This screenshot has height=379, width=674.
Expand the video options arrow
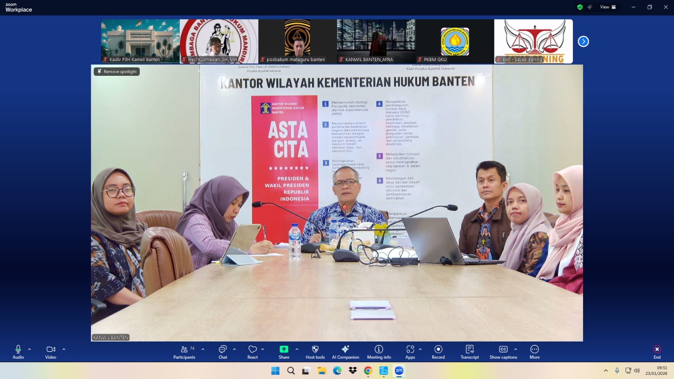click(x=64, y=349)
